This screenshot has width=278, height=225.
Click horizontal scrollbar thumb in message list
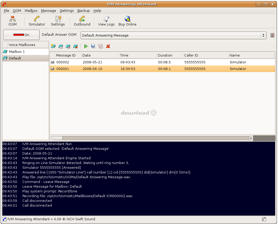pos(58,138)
